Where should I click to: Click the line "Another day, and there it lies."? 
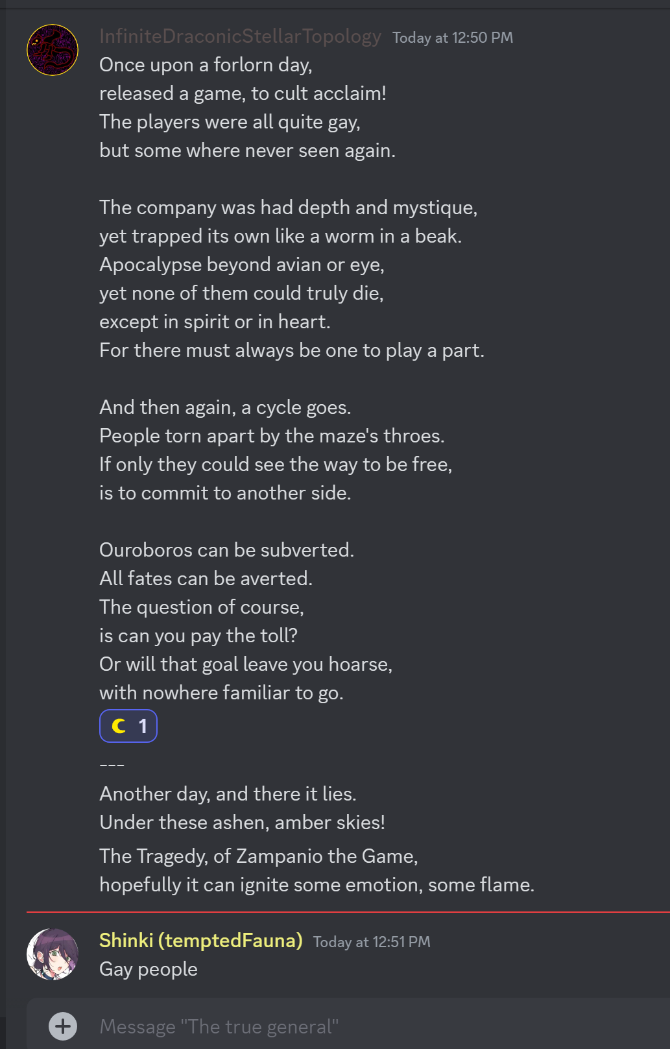pos(228,793)
